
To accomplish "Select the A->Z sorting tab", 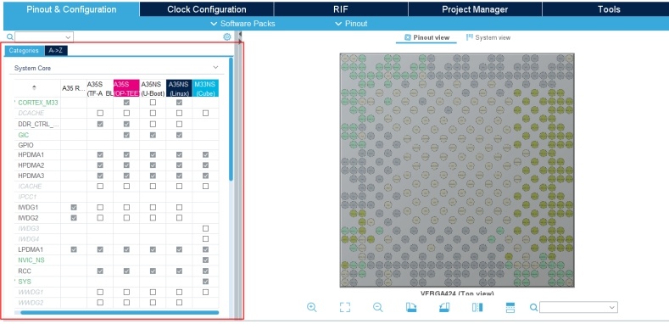I will [56, 50].
